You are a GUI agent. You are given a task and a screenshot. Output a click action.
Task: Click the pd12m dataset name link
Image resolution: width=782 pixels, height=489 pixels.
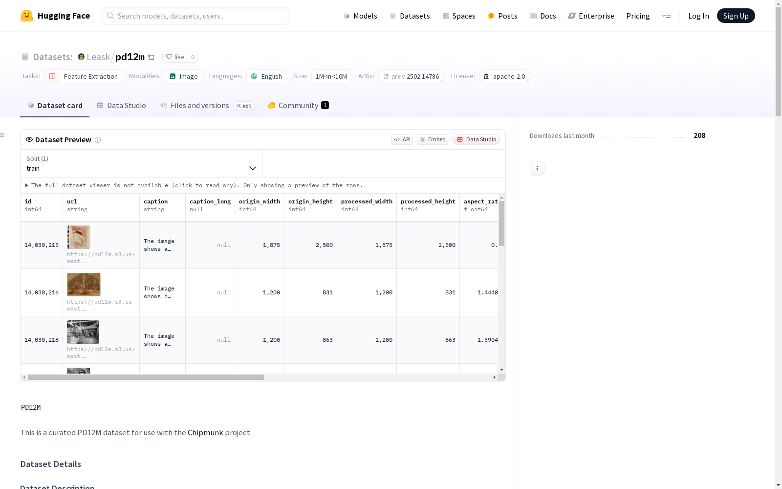click(130, 57)
